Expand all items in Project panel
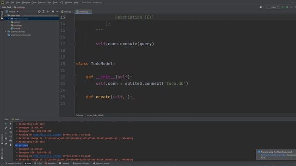This screenshot has width=296, height=166. (43, 12)
